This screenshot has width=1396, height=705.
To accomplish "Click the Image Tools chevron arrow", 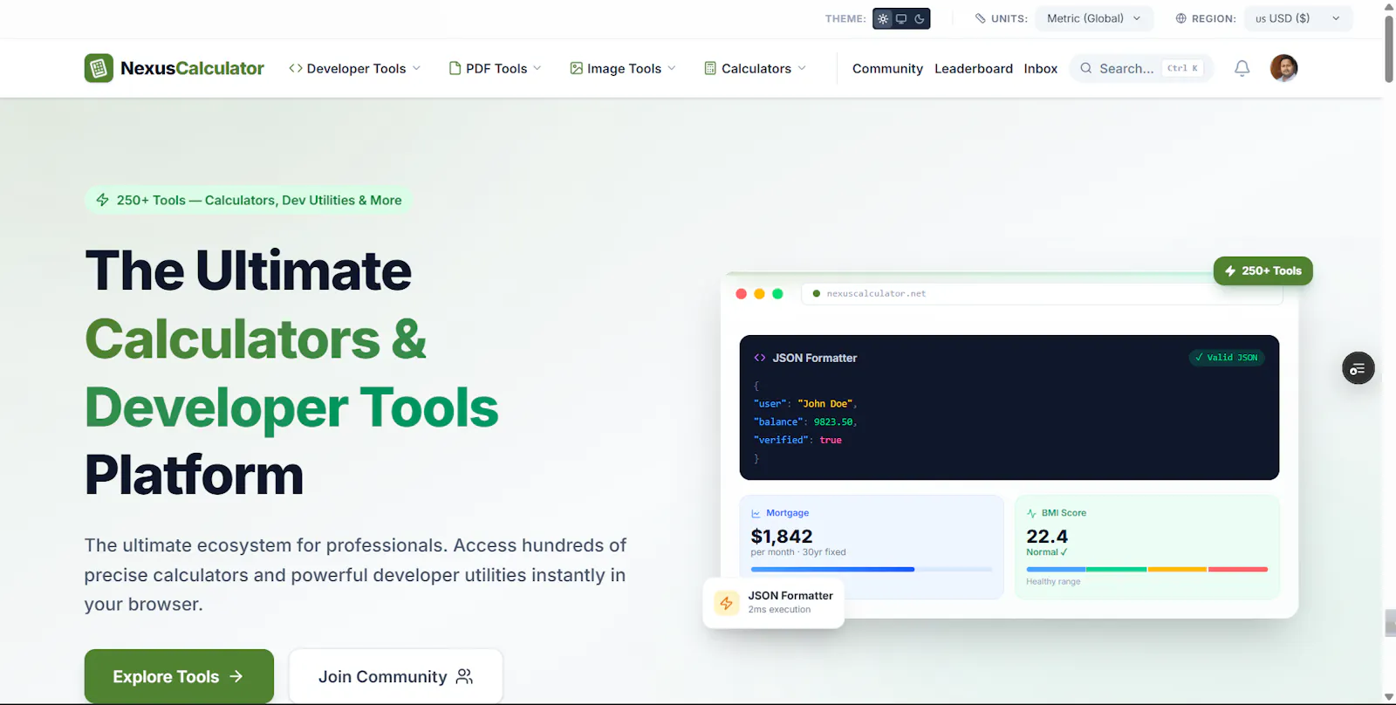I will pyautogui.click(x=672, y=68).
